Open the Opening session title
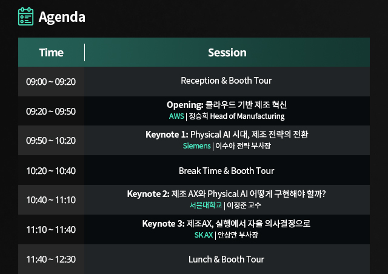 coord(226,105)
